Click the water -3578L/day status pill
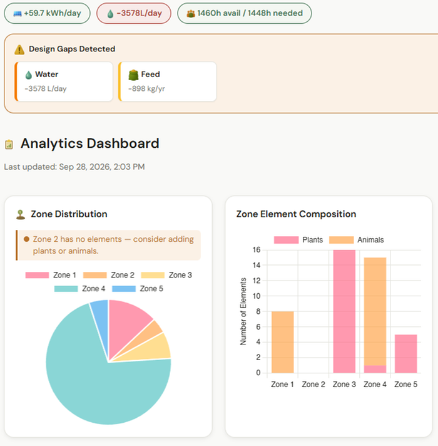 click(134, 13)
